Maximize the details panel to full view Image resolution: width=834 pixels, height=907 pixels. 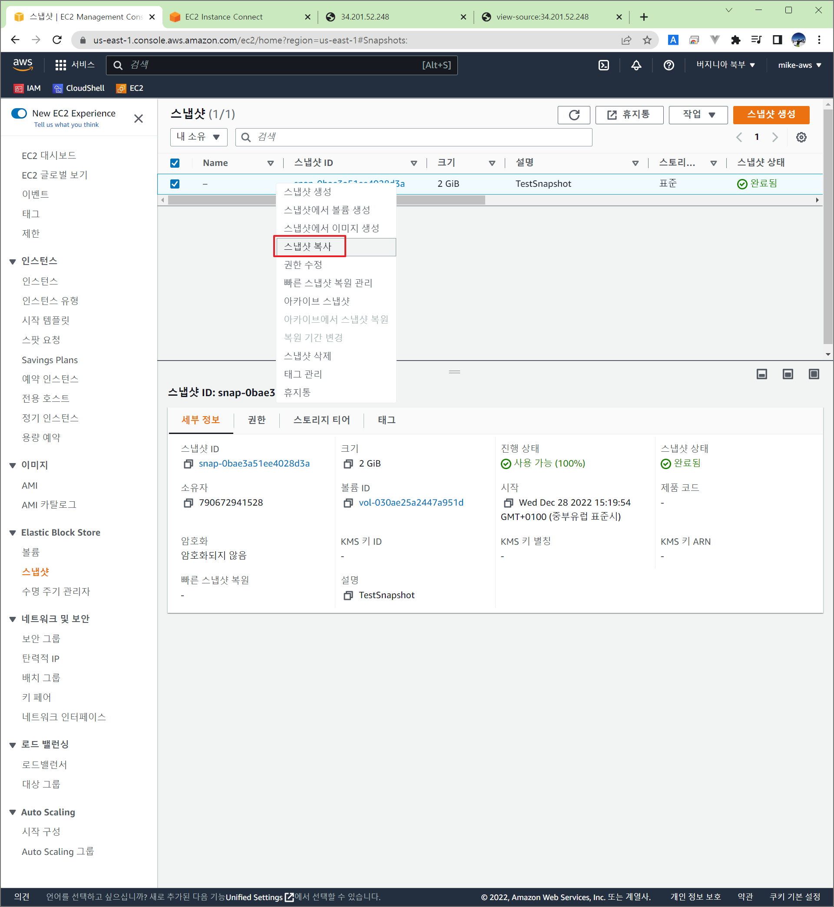[x=814, y=374]
